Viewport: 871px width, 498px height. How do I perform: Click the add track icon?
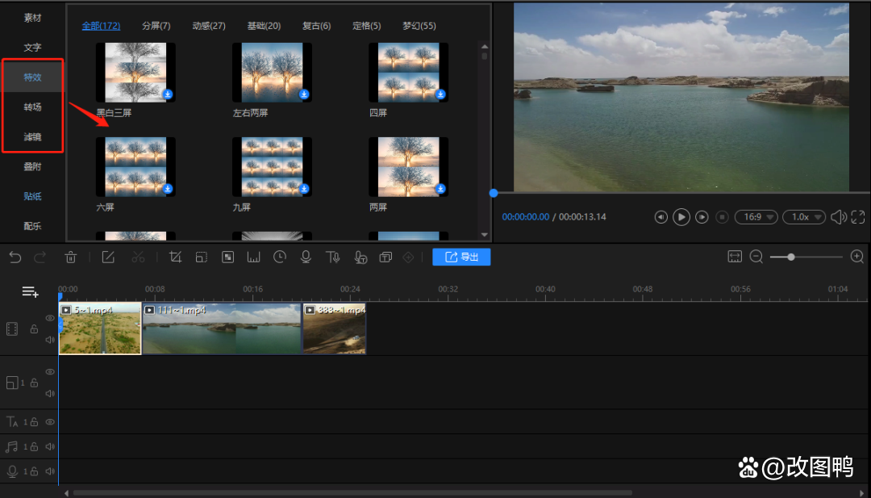click(x=30, y=291)
